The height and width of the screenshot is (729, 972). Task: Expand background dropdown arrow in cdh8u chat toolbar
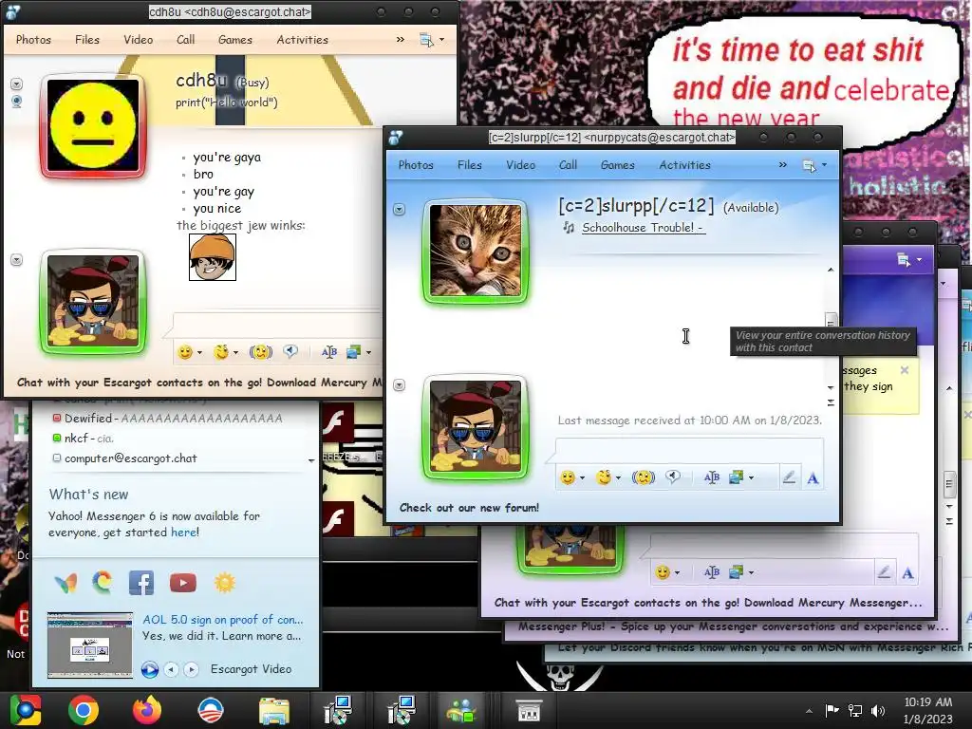tap(369, 353)
